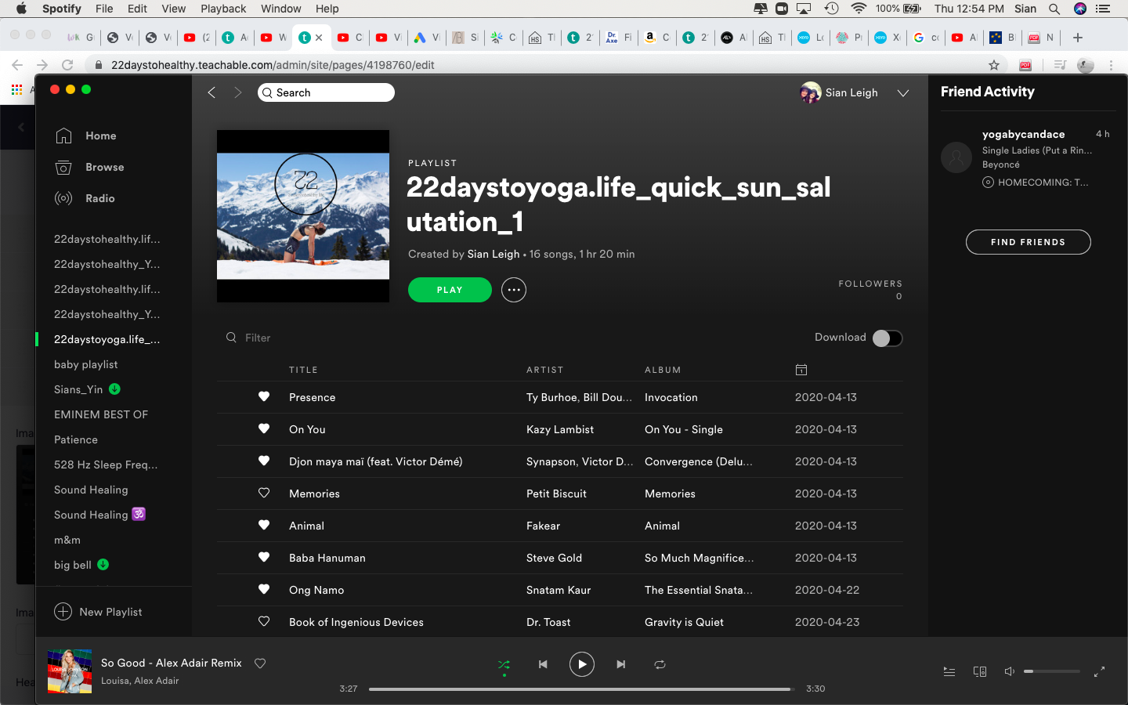Click the main play button in player bar
This screenshot has width=1128, height=705.
tap(581, 664)
